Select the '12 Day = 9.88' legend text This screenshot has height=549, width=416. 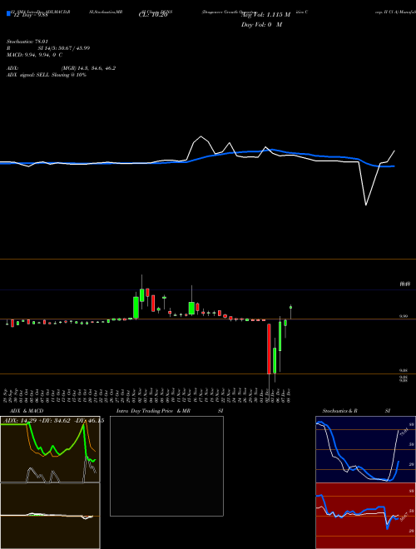click(x=29, y=15)
